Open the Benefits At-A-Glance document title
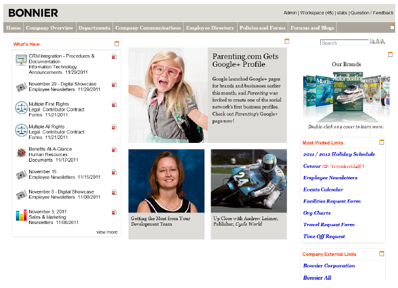This screenshot has width=398, height=288. (50, 149)
